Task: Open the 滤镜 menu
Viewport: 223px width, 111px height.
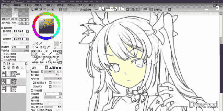Action: point(60,5)
